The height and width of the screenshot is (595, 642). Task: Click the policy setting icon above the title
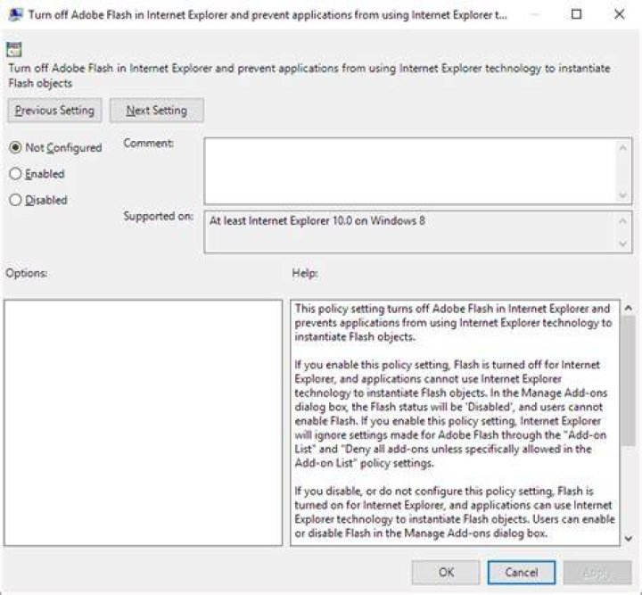click(14, 50)
